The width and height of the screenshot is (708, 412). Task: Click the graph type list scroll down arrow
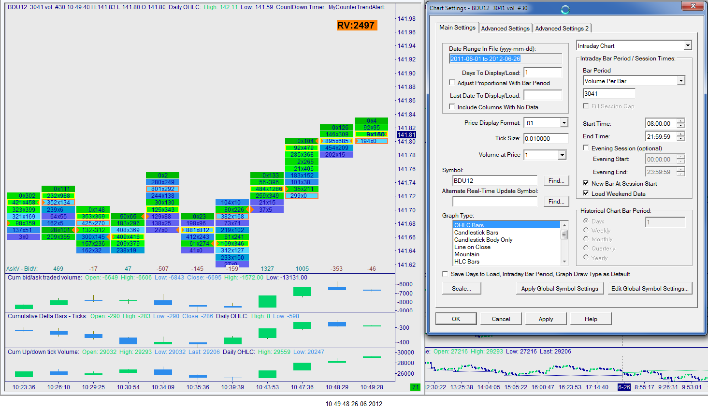[564, 262]
